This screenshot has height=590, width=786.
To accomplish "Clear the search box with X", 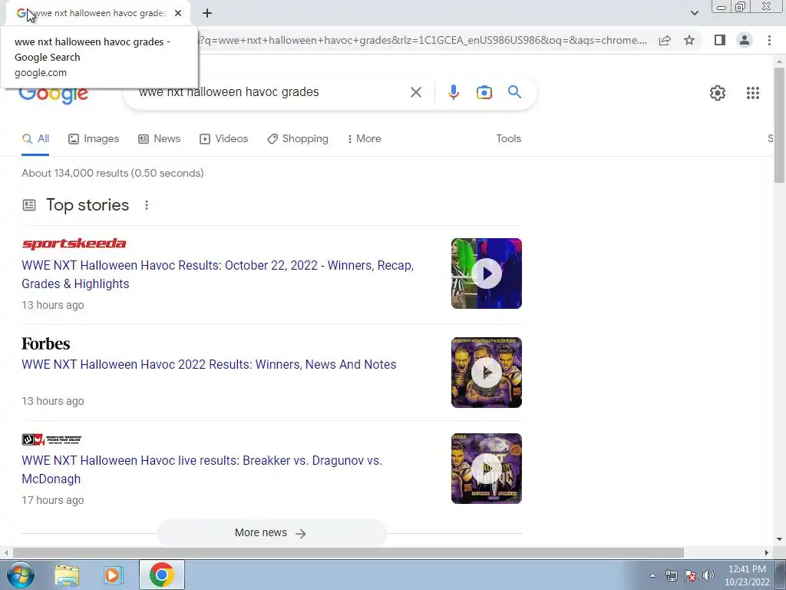I will click(x=415, y=92).
